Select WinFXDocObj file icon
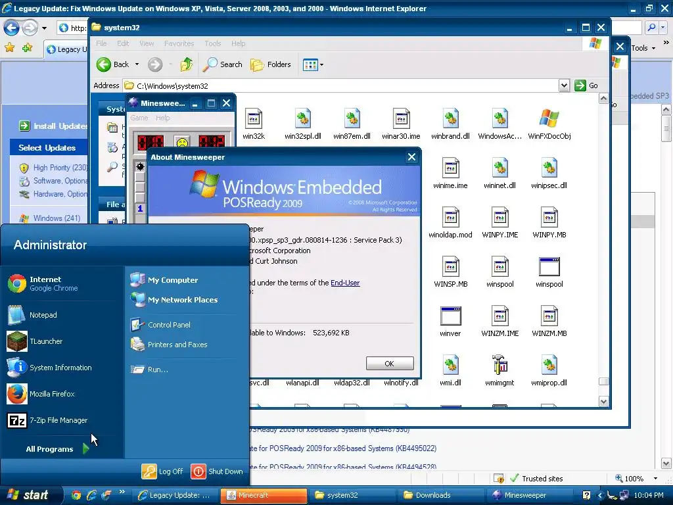This screenshot has height=505, width=673. point(549,124)
